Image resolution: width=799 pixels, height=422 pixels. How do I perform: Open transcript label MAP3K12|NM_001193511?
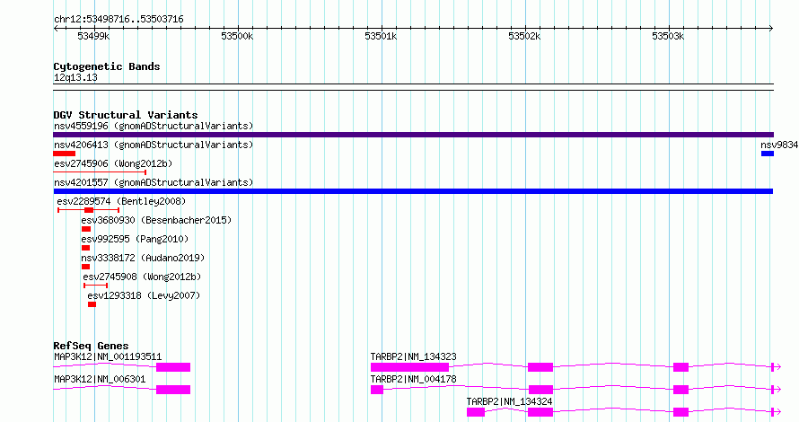click(108, 356)
